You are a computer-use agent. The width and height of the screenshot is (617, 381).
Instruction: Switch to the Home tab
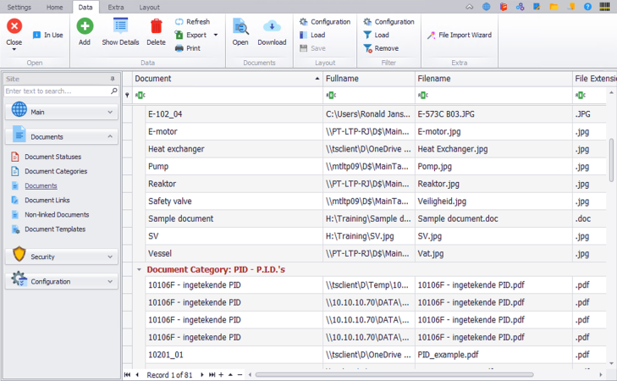(x=54, y=7)
